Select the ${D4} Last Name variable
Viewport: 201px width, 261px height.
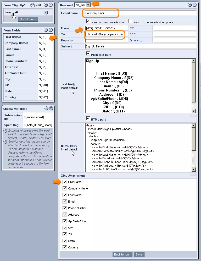pos(43,49)
